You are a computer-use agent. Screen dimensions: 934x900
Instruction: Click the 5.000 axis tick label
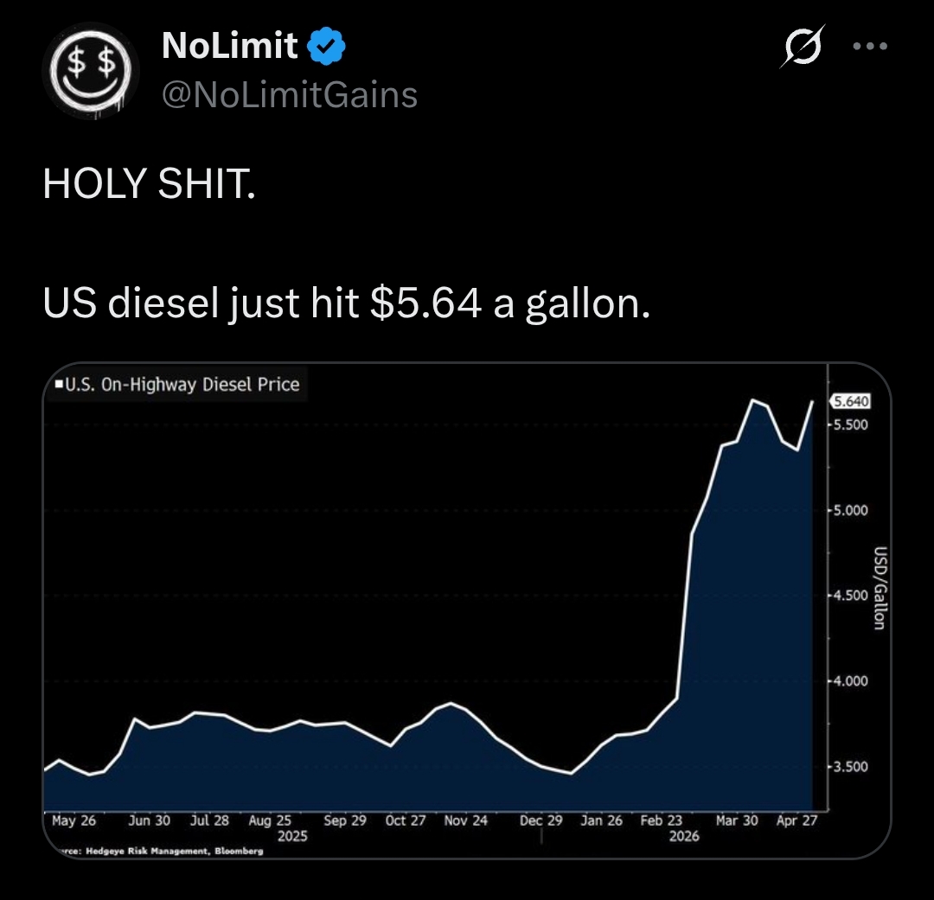(x=851, y=510)
